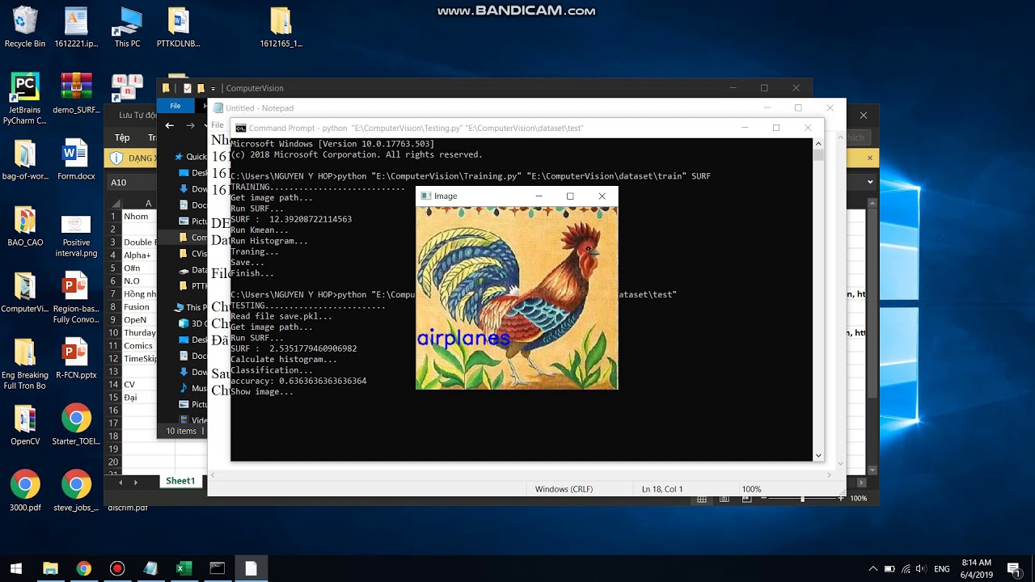Switch to Excel taskbar icon
The width and height of the screenshot is (1035, 582).
click(184, 568)
